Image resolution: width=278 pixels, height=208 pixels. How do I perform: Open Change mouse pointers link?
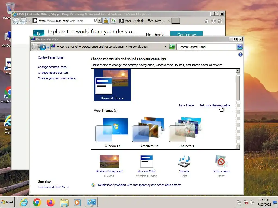(x=53, y=73)
